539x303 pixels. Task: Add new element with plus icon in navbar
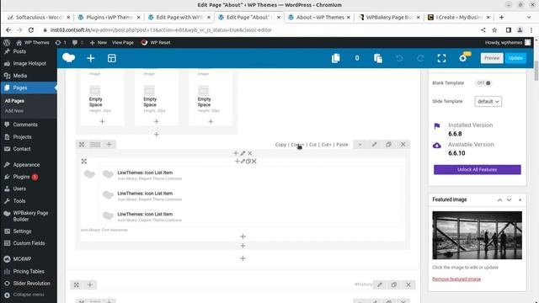click(x=90, y=58)
